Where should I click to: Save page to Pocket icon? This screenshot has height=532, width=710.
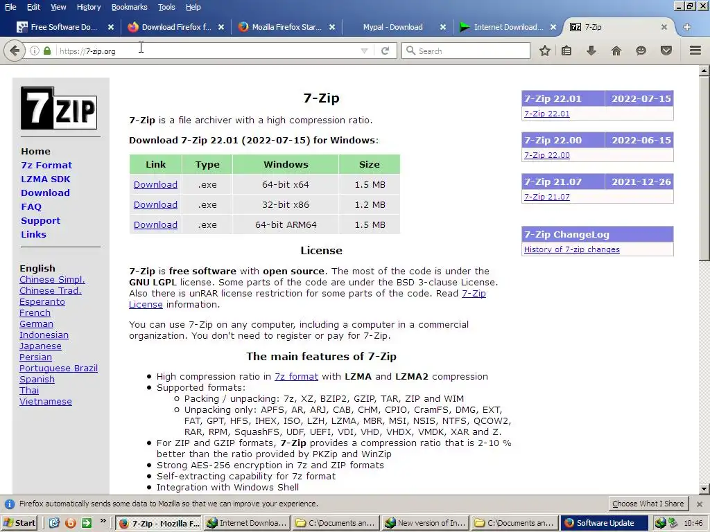coord(666,51)
